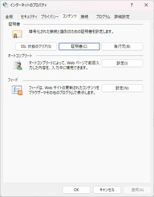Open feed 設定(N) button

[x=122, y=88]
